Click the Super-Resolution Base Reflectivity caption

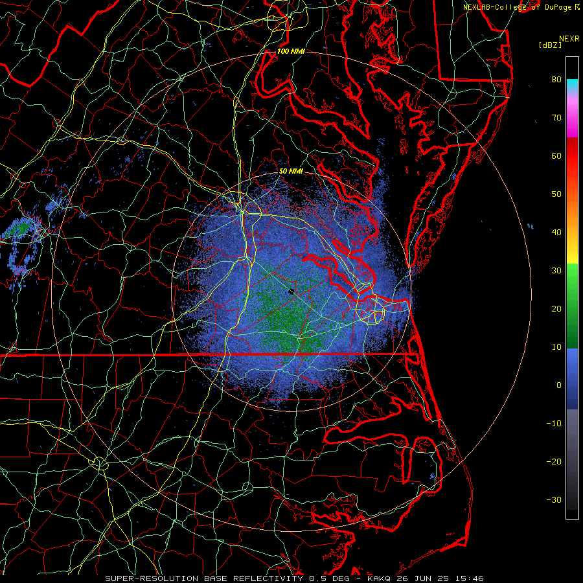(x=295, y=578)
